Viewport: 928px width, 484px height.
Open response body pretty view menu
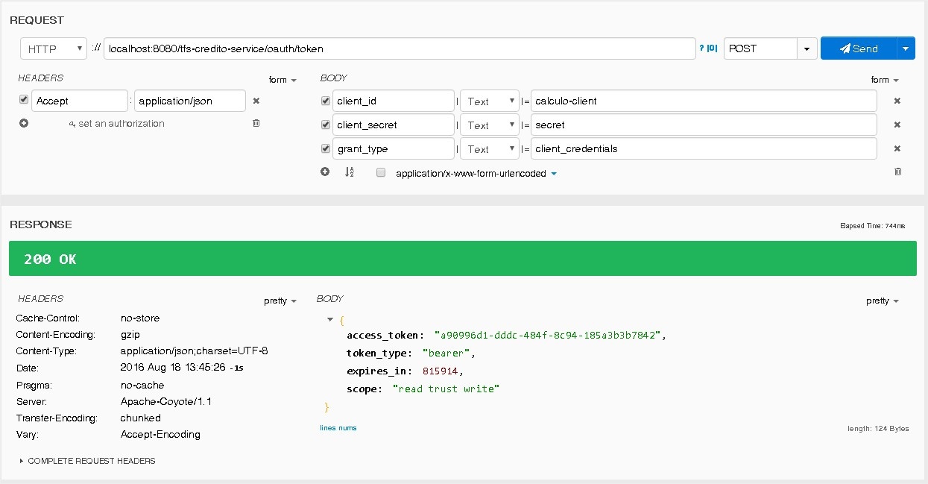click(x=883, y=301)
